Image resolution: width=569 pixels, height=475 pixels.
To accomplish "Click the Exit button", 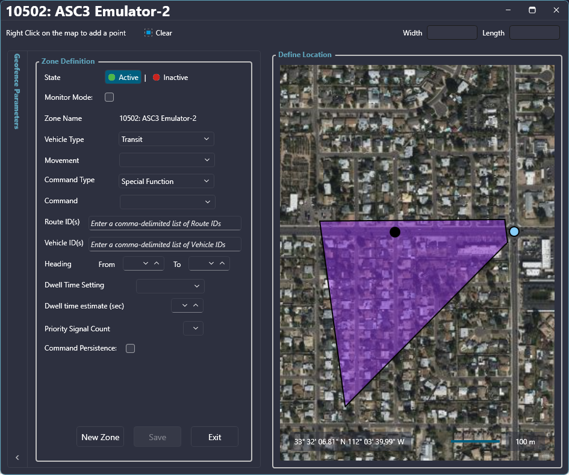I will click(214, 437).
